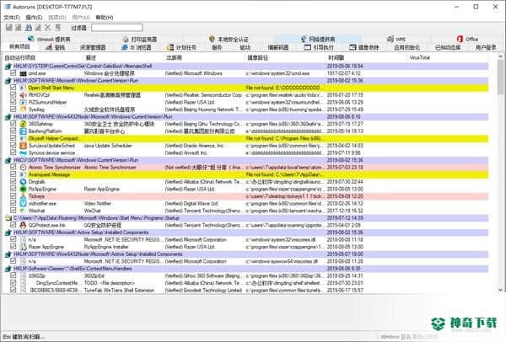Switch to the Winsock 提供商 tab
The height and width of the screenshot is (342, 506).
click(x=49, y=40)
